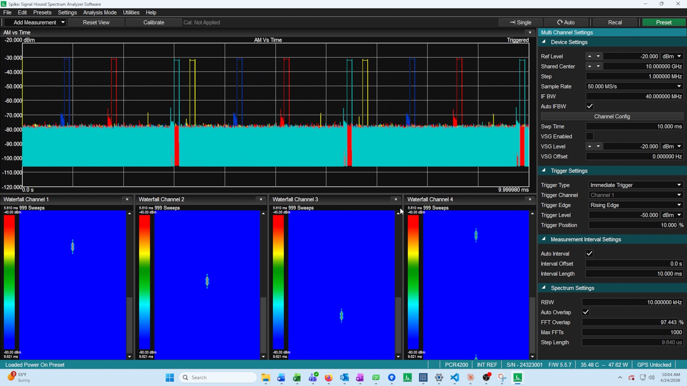Viewport: 687px width, 386px height.
Task: Open the File menu
Action: 7,13
